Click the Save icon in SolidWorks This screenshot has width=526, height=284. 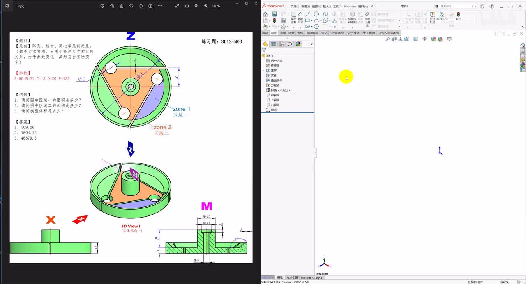(x=274, y=14)
